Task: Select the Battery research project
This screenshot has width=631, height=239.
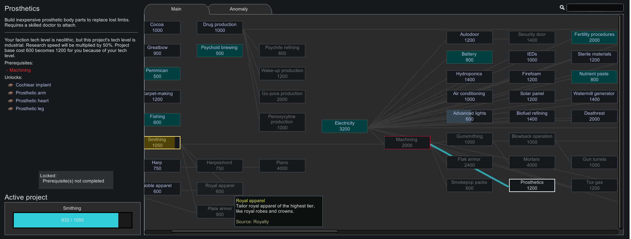Action: [470, 57]
